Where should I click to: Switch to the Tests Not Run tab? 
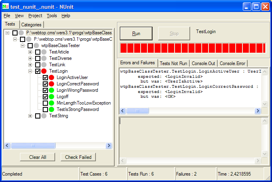point(173,63)
